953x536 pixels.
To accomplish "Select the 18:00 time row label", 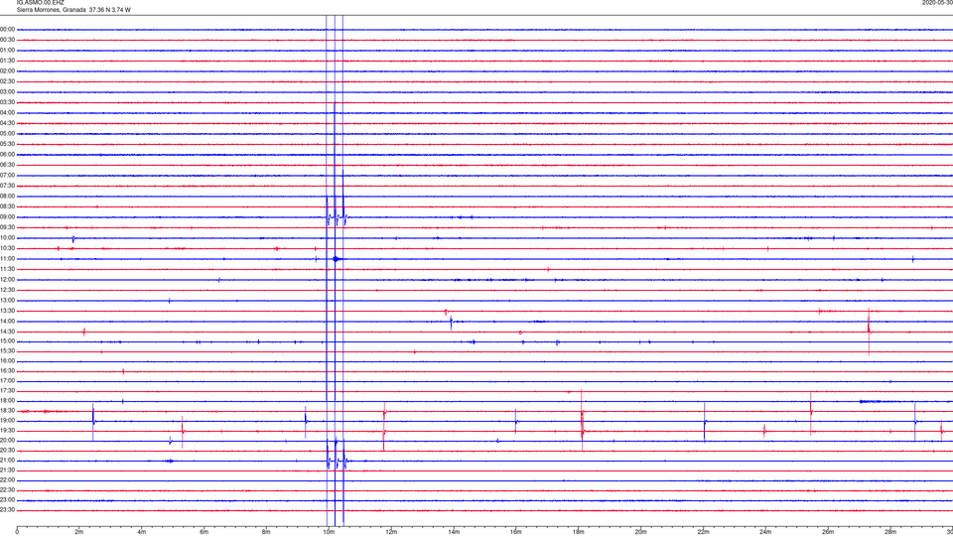I will pos(7,400).
